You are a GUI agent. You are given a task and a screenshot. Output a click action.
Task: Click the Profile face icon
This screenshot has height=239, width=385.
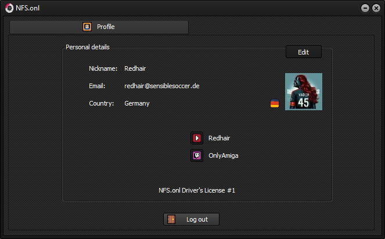(x=87, y=27)
